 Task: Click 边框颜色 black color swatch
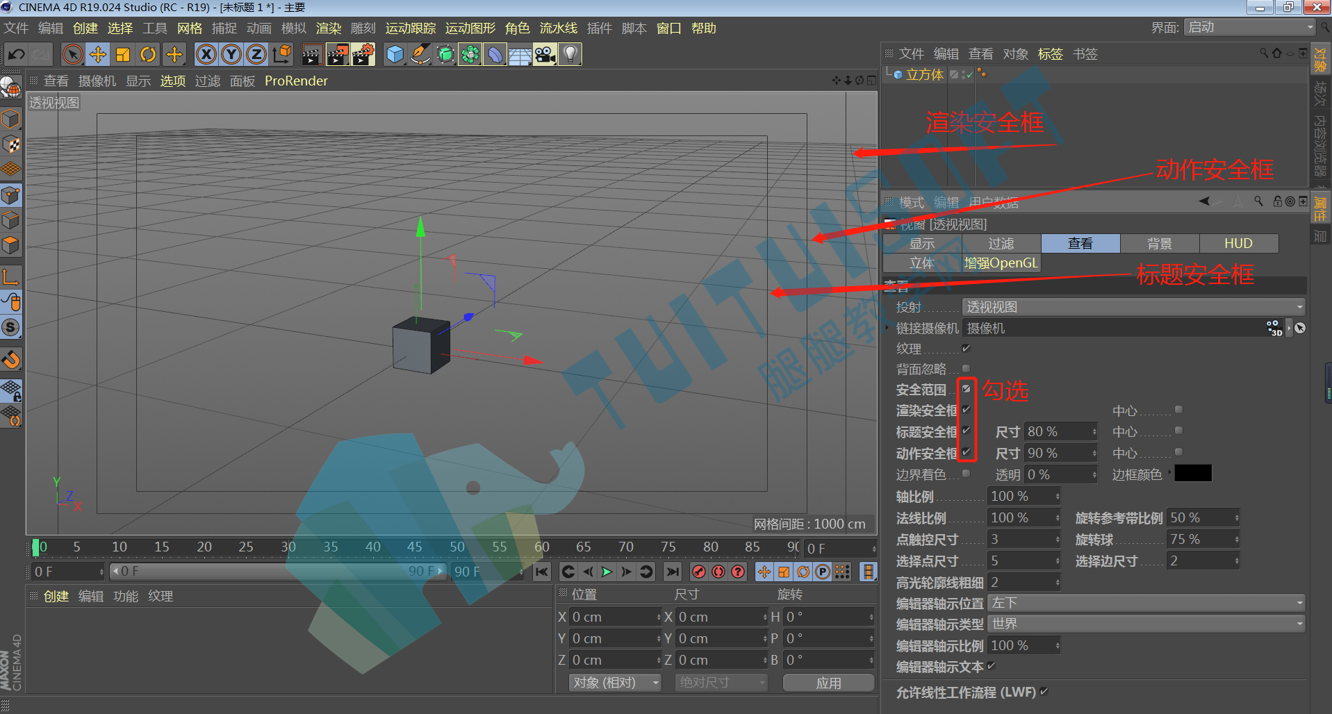pyautogui.click(x=1192, y=474)
